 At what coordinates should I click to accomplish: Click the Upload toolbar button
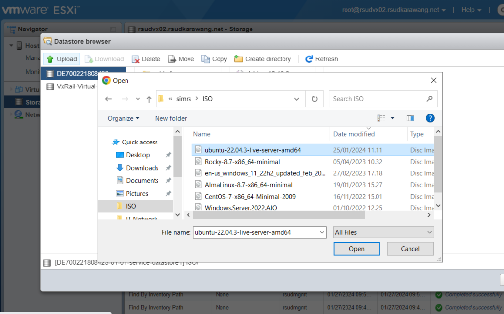coord(62,59)
